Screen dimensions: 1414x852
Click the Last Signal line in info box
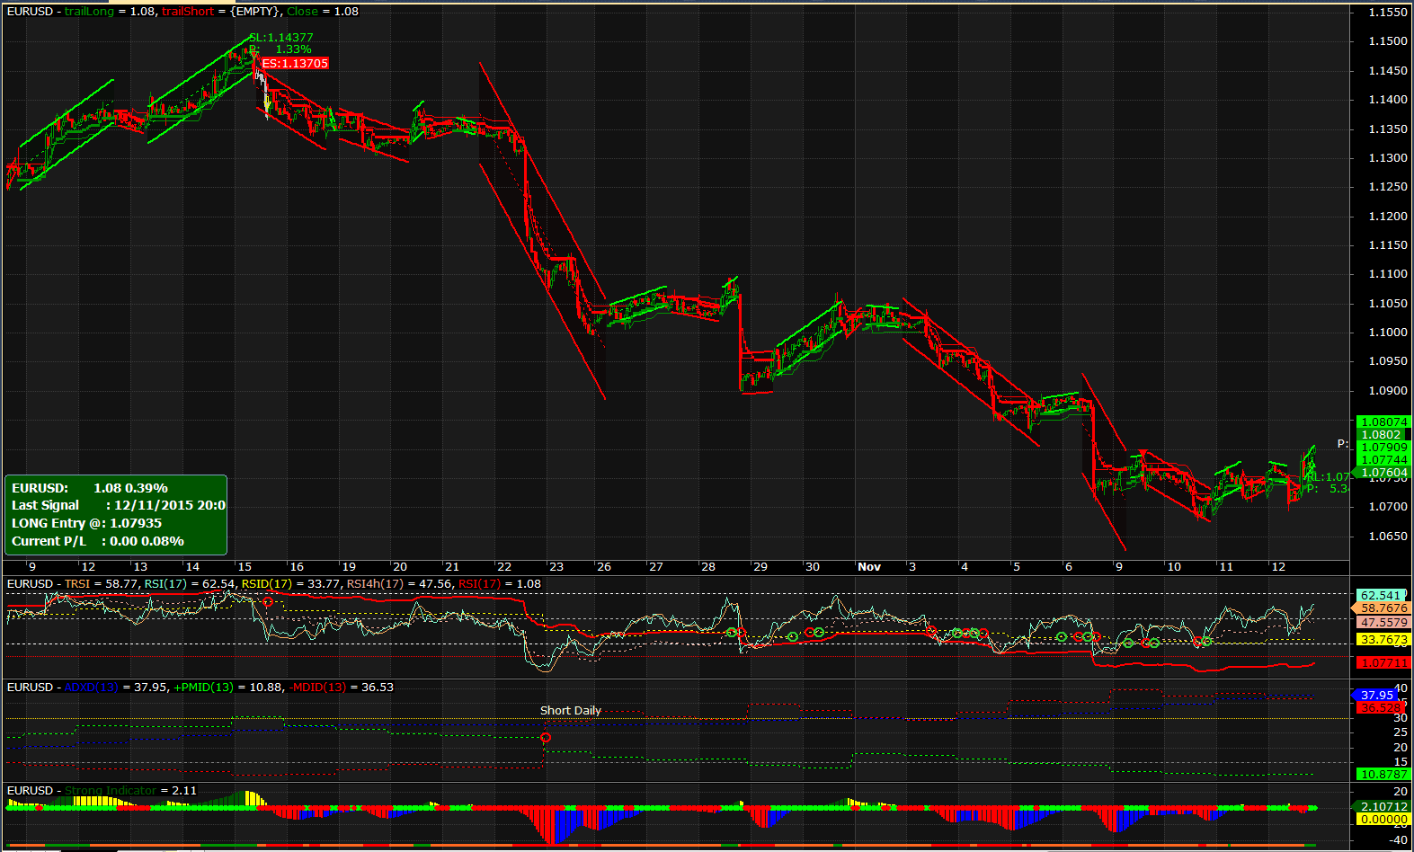[x=118, y=505]
